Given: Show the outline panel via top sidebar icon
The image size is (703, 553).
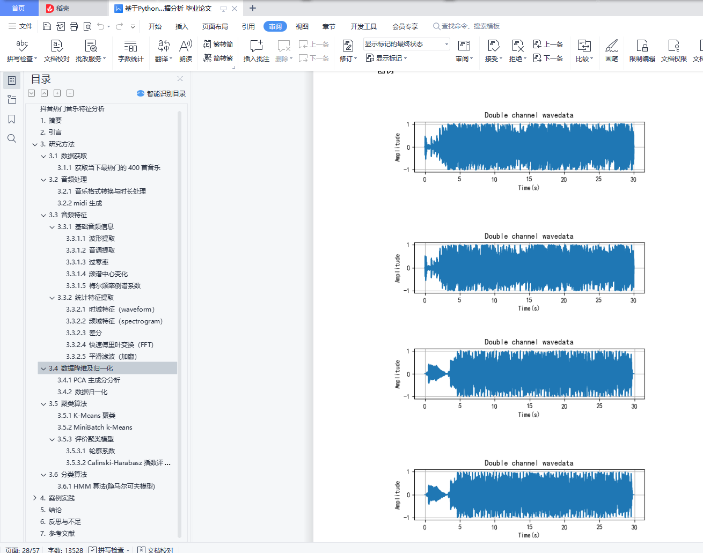Looking at the screenshot, I should pos(12,80).
